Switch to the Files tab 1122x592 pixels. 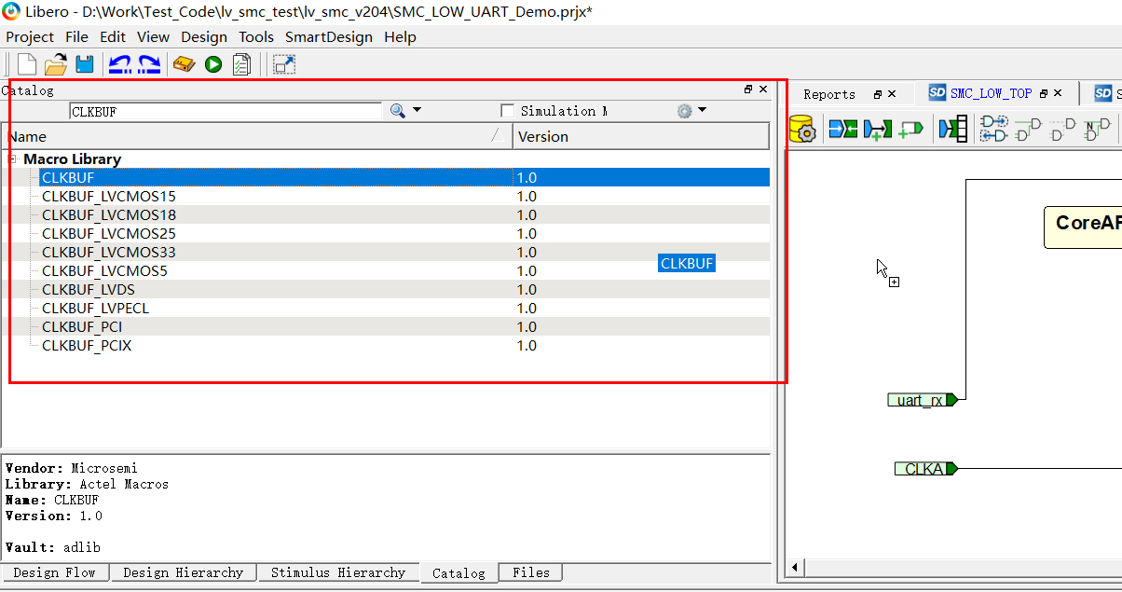pos(530,572)
